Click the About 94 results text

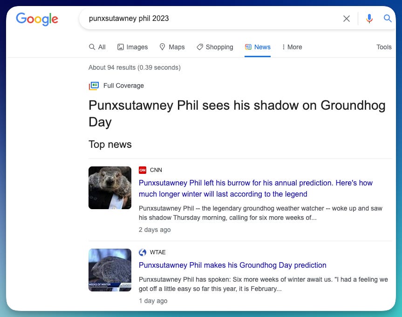135,67
